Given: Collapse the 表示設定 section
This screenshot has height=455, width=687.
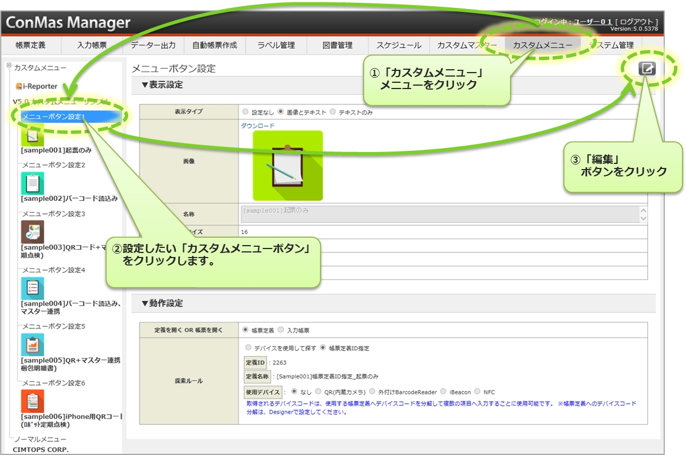Looking at the screenshot, I should click(x=162, y=85).
